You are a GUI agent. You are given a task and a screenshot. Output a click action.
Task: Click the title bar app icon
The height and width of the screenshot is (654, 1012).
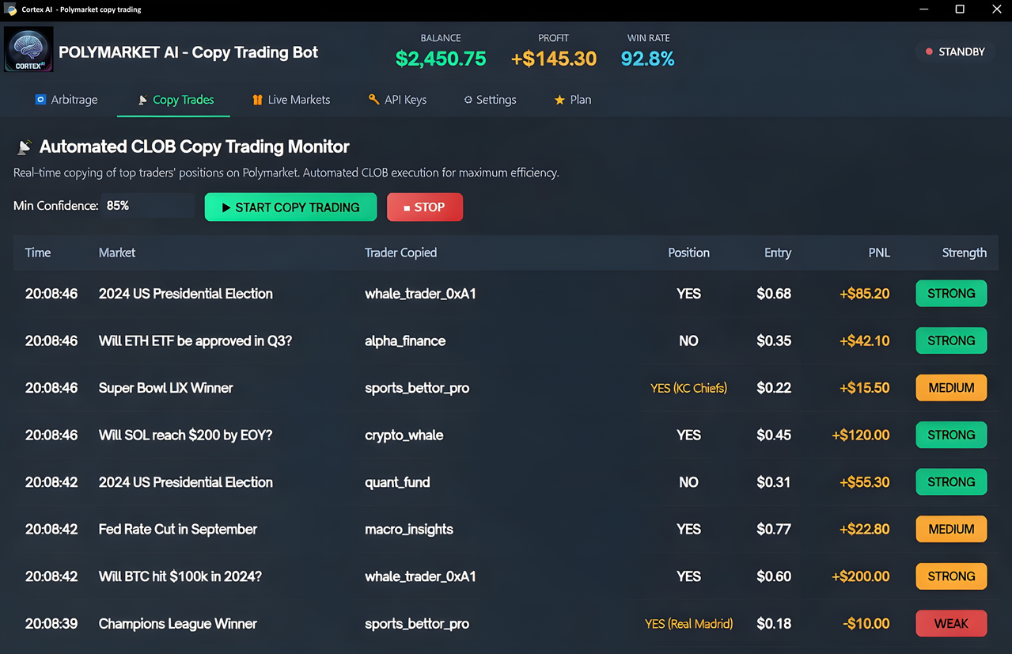click(x=10, y=10)
